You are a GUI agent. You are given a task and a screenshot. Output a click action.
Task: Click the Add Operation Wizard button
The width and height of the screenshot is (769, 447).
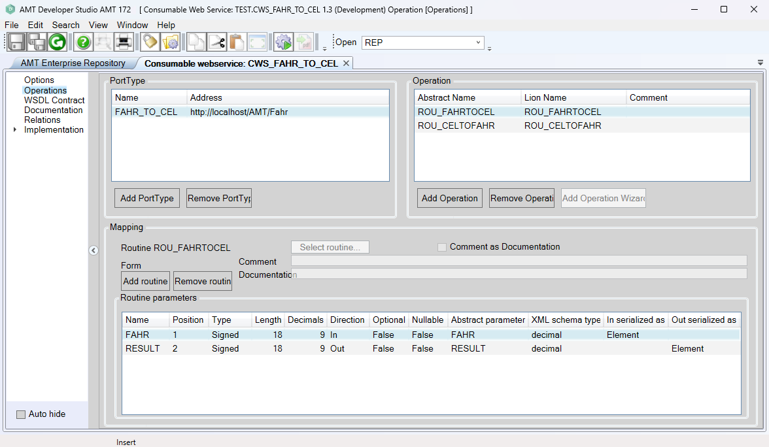[603, 198]
